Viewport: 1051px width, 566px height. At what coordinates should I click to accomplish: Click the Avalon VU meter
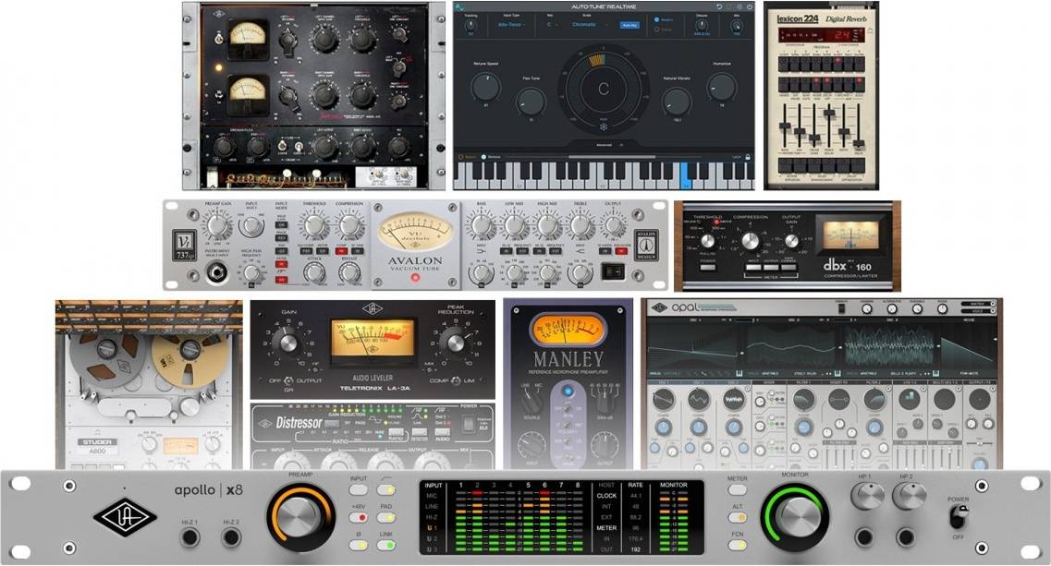pos(416,233)
